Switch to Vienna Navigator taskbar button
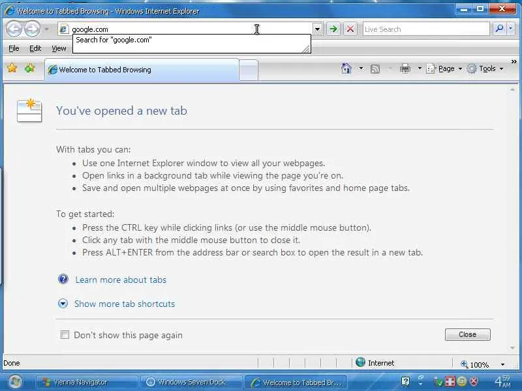This screenshot has width=522, height=391. (x=87, y=382)
